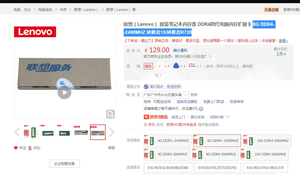Select the fourth product thumbnail
The height and width of the screenshot is (175, 300).
click(81, 132)
